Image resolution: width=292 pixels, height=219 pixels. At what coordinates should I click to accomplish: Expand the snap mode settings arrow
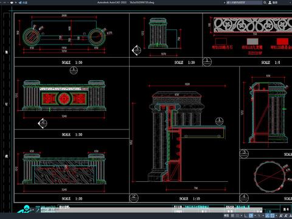tap(242, 215)
